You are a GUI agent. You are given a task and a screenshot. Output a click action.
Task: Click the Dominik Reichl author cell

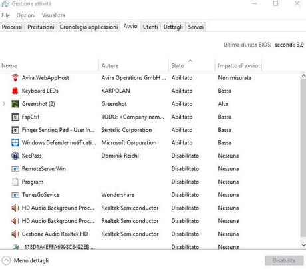[x=120, y=156]
